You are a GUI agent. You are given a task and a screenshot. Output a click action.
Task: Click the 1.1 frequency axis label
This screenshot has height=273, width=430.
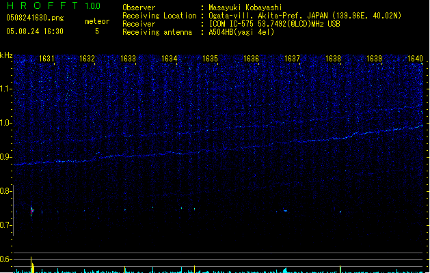pyautogui.click(x=6, y=88)
